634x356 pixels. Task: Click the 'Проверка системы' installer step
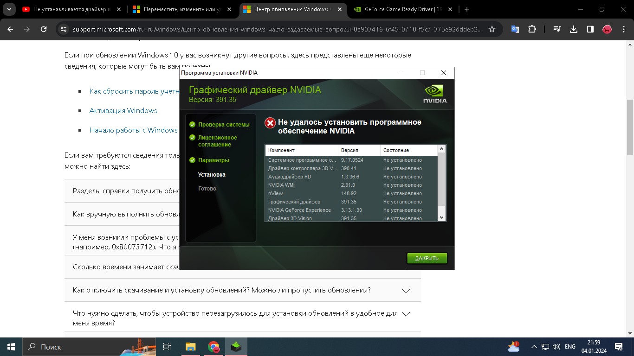click(x=220, y=125)
